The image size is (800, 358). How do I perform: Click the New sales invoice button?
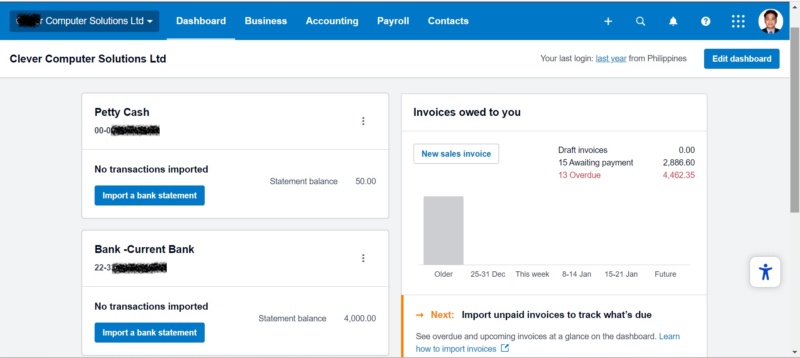(456, 154)
